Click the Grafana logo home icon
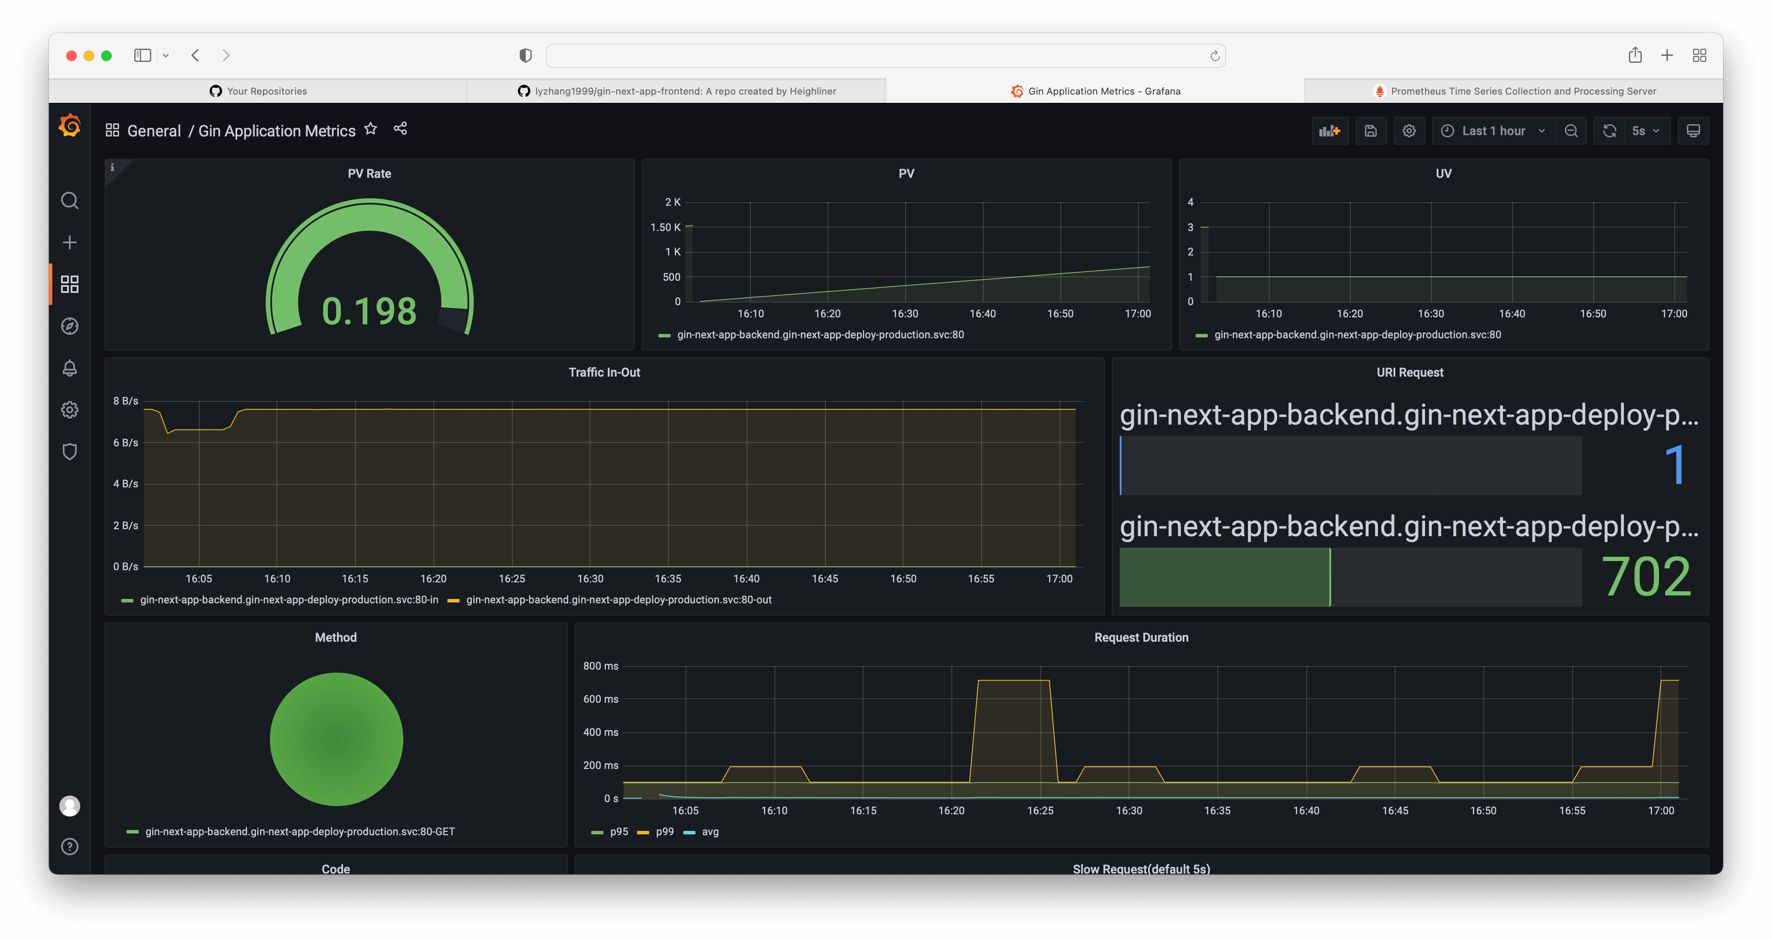 [69, 126]
